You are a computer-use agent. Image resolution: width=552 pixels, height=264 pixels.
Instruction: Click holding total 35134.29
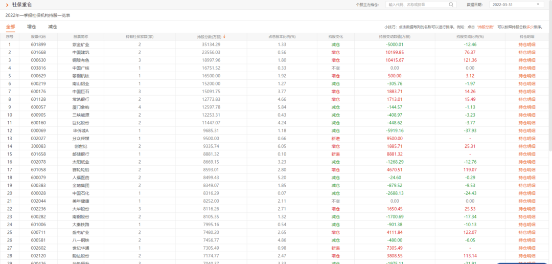(x=211, y=45)
